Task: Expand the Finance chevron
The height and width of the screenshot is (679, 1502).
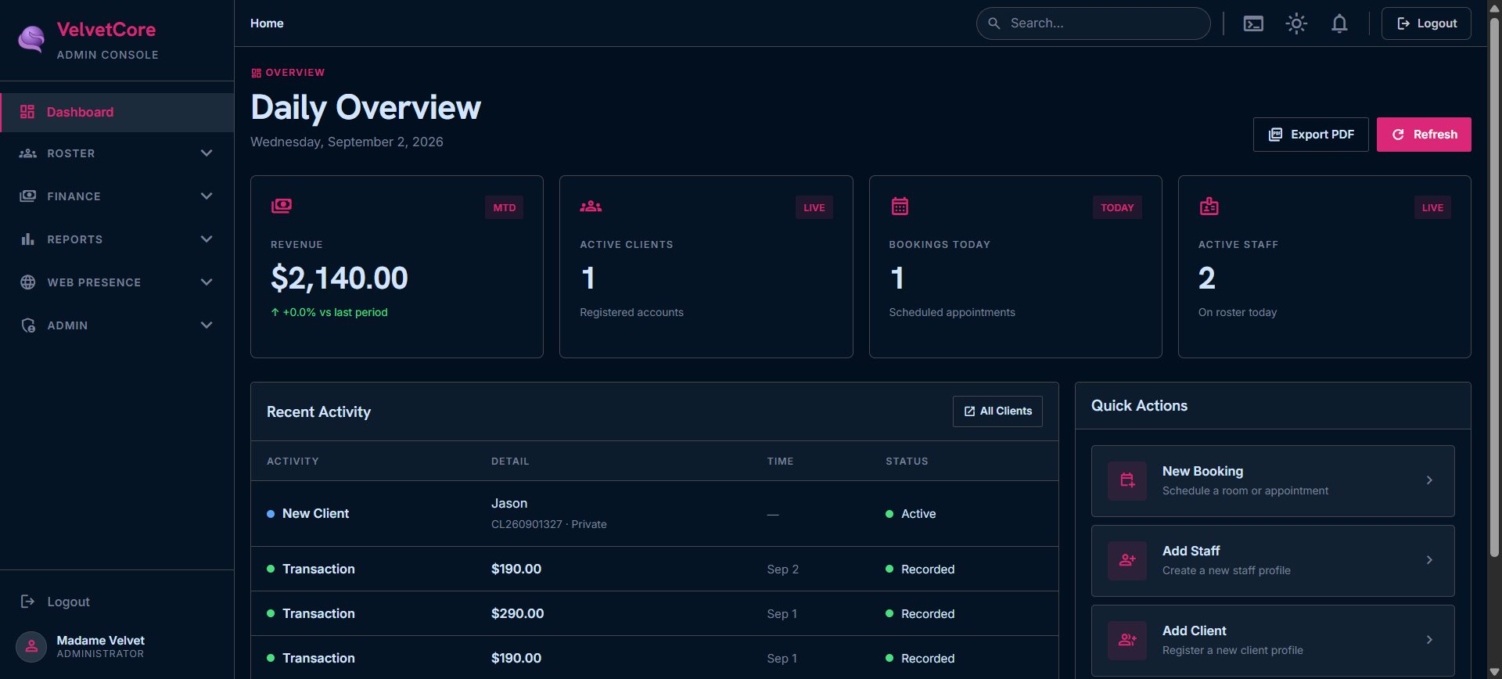Action: click(x=207, y=196)
